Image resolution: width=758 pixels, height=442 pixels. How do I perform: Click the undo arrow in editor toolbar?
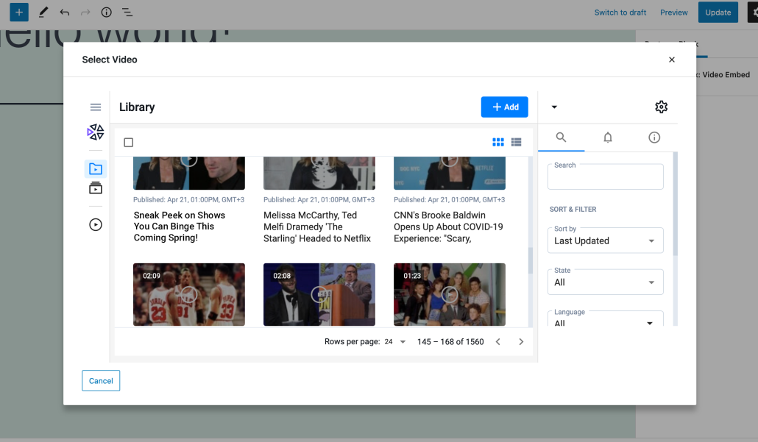click(64, 13)
